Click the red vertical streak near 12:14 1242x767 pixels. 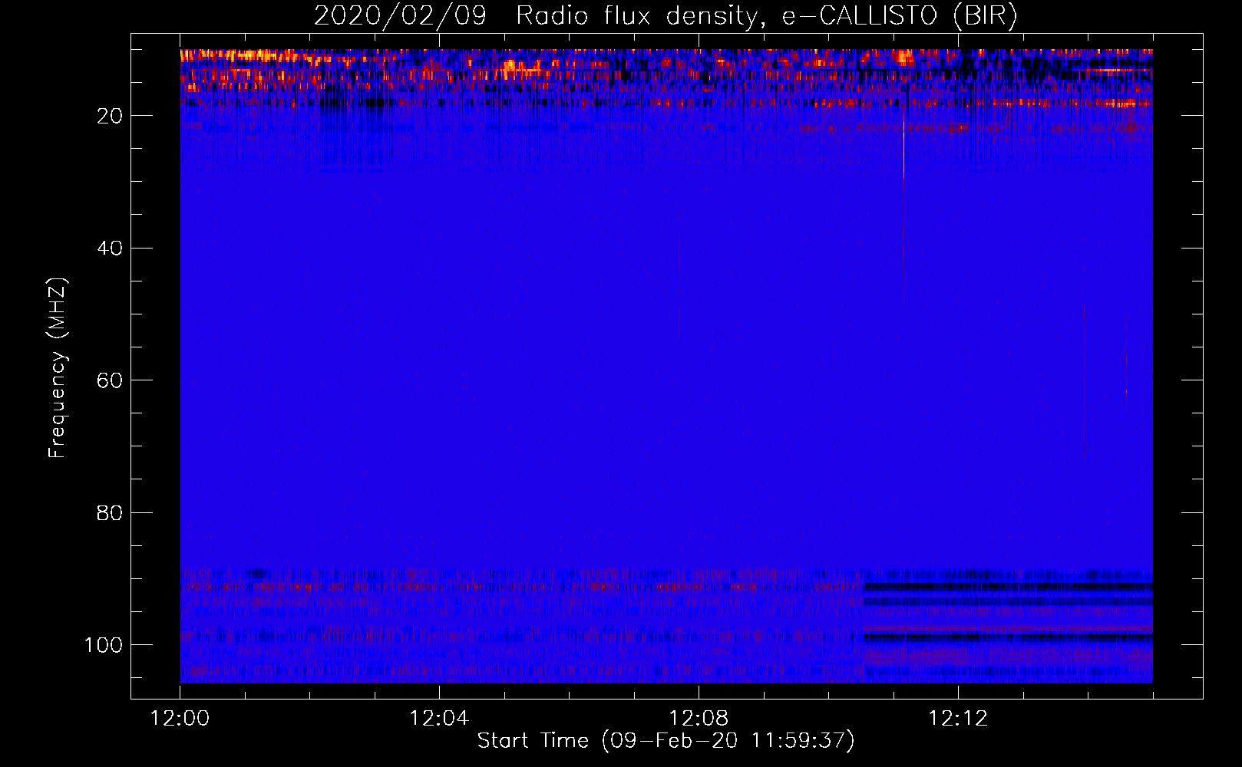[x=1084, y=383]
